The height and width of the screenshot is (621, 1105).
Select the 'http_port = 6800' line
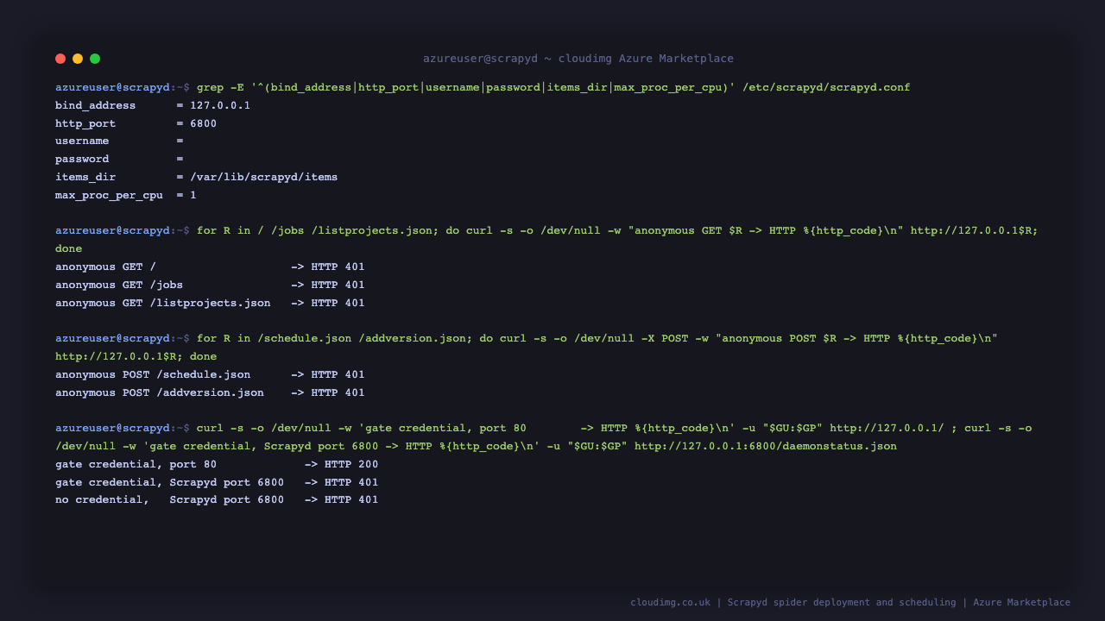[136, 123]
